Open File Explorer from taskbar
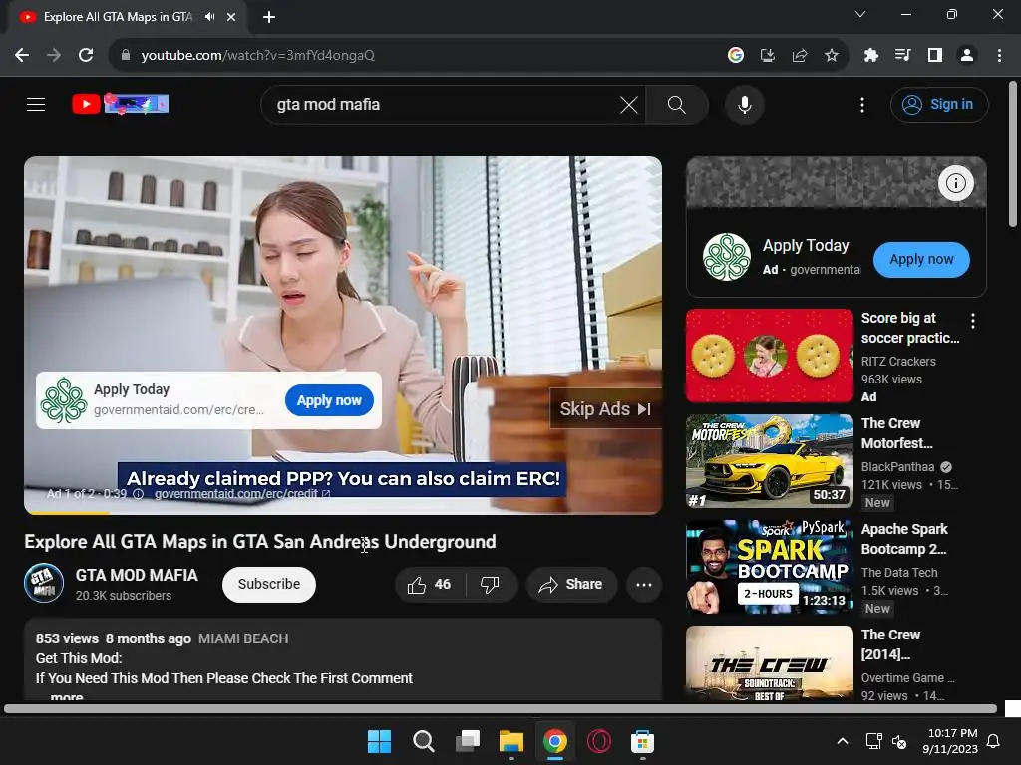Image resolution: width=1021 pixels, height=765 pixels. point(511,741)
